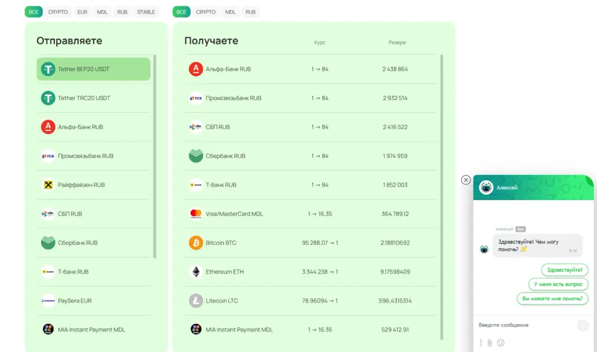Click the Вы можете мне помочь? quick reply
The width and height of the screenshot is (597, 352).
click(x=553, y=298)
